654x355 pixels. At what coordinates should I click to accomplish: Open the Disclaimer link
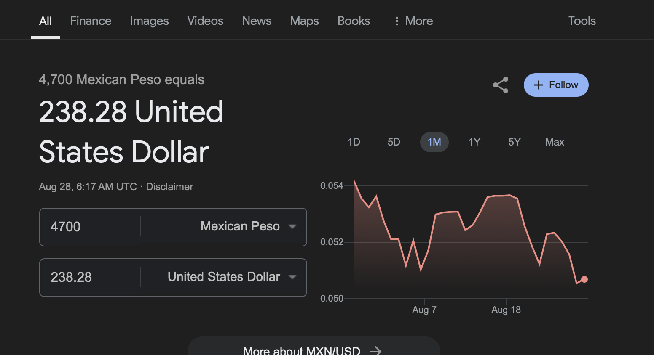(169, 187)
